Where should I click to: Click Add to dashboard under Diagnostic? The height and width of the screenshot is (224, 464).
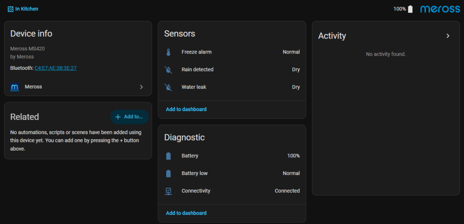coord(186,213)
